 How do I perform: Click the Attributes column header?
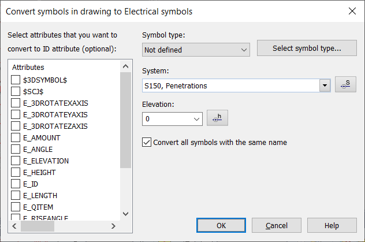pos(64,68)
